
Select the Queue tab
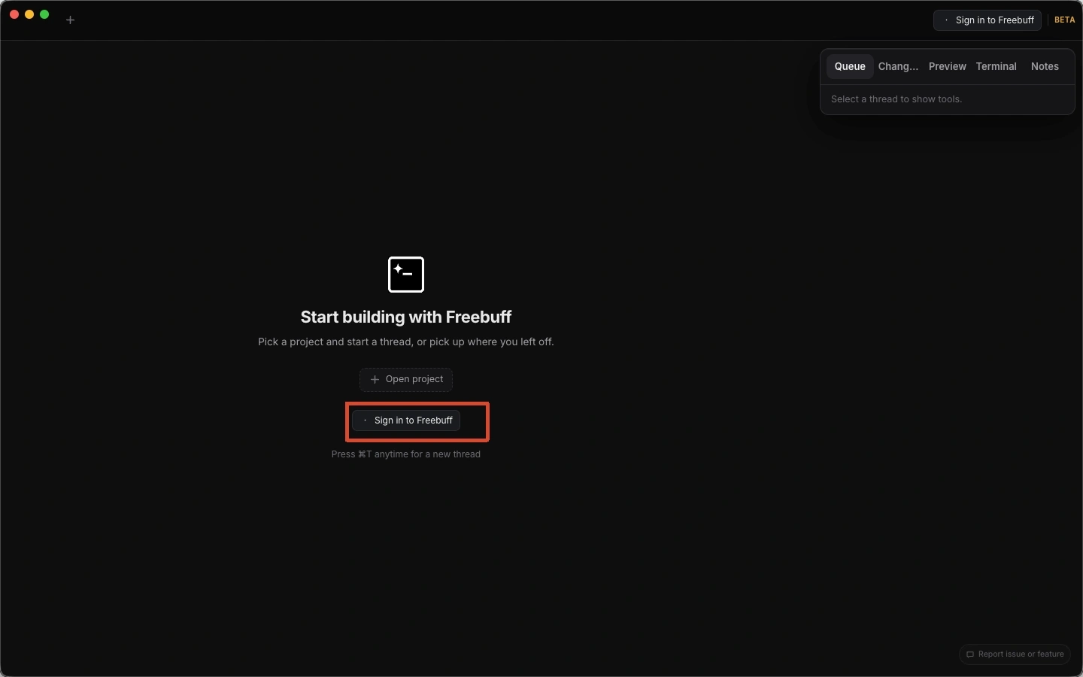click(850, 67)
